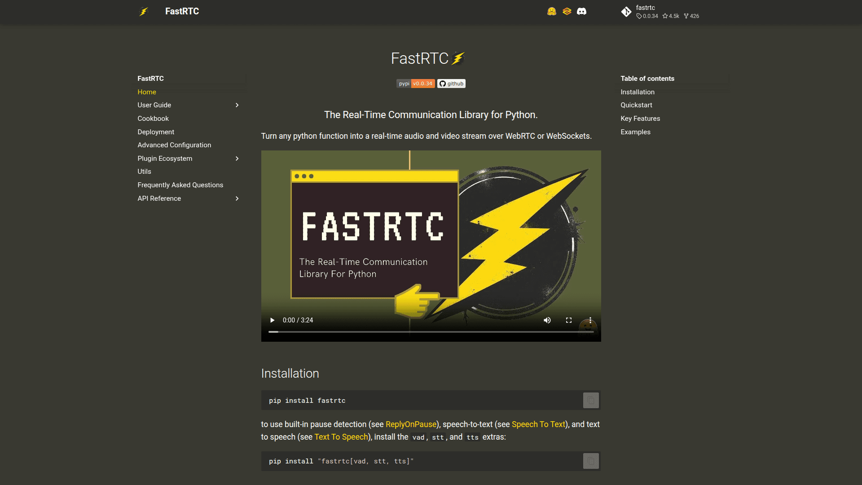Play the FastRTC intro video

(x=272, y=320)
